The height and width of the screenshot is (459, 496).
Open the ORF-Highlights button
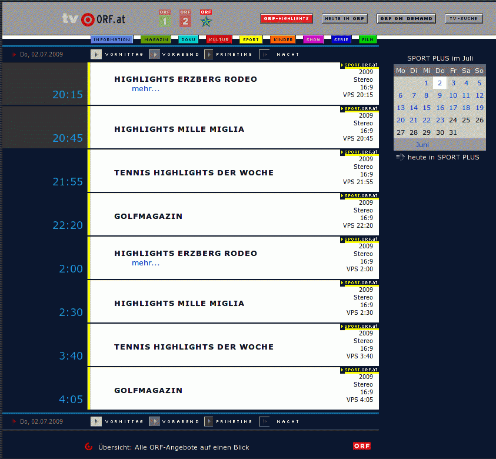[287, 18]
